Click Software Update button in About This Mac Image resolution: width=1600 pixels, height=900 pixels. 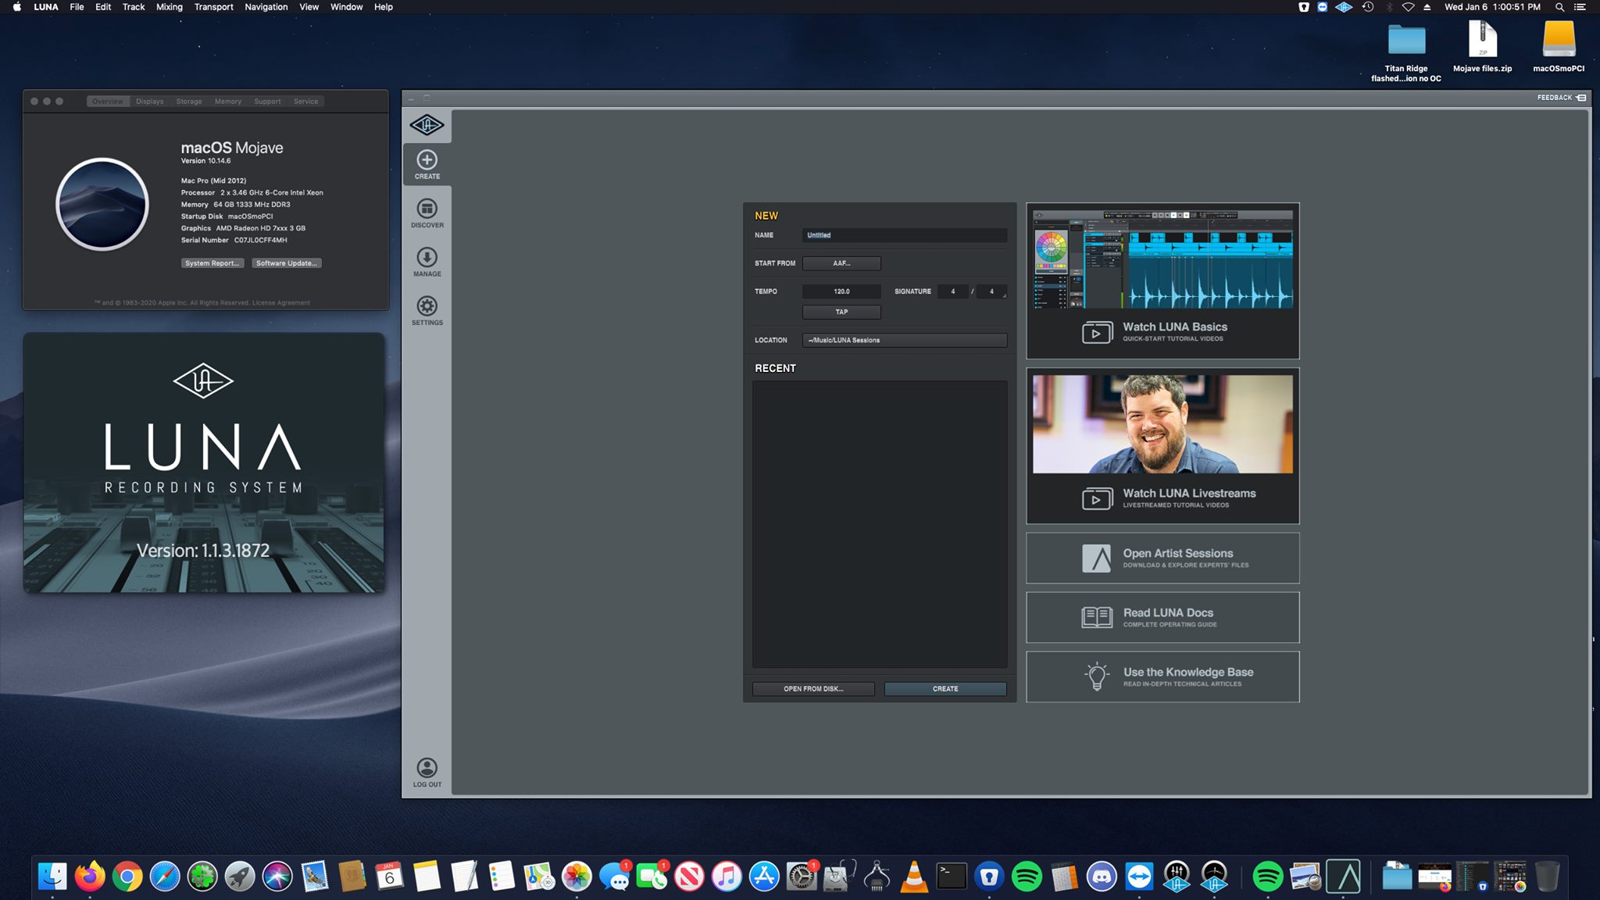click(287, 263)
